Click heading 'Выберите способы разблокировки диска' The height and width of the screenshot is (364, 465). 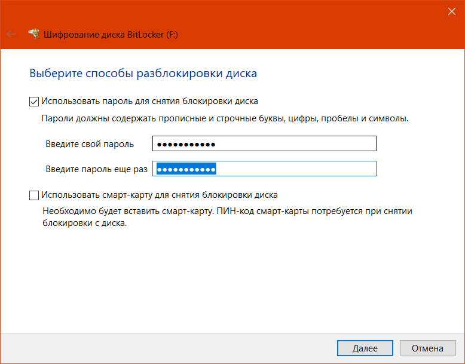[x=143, y=73]
